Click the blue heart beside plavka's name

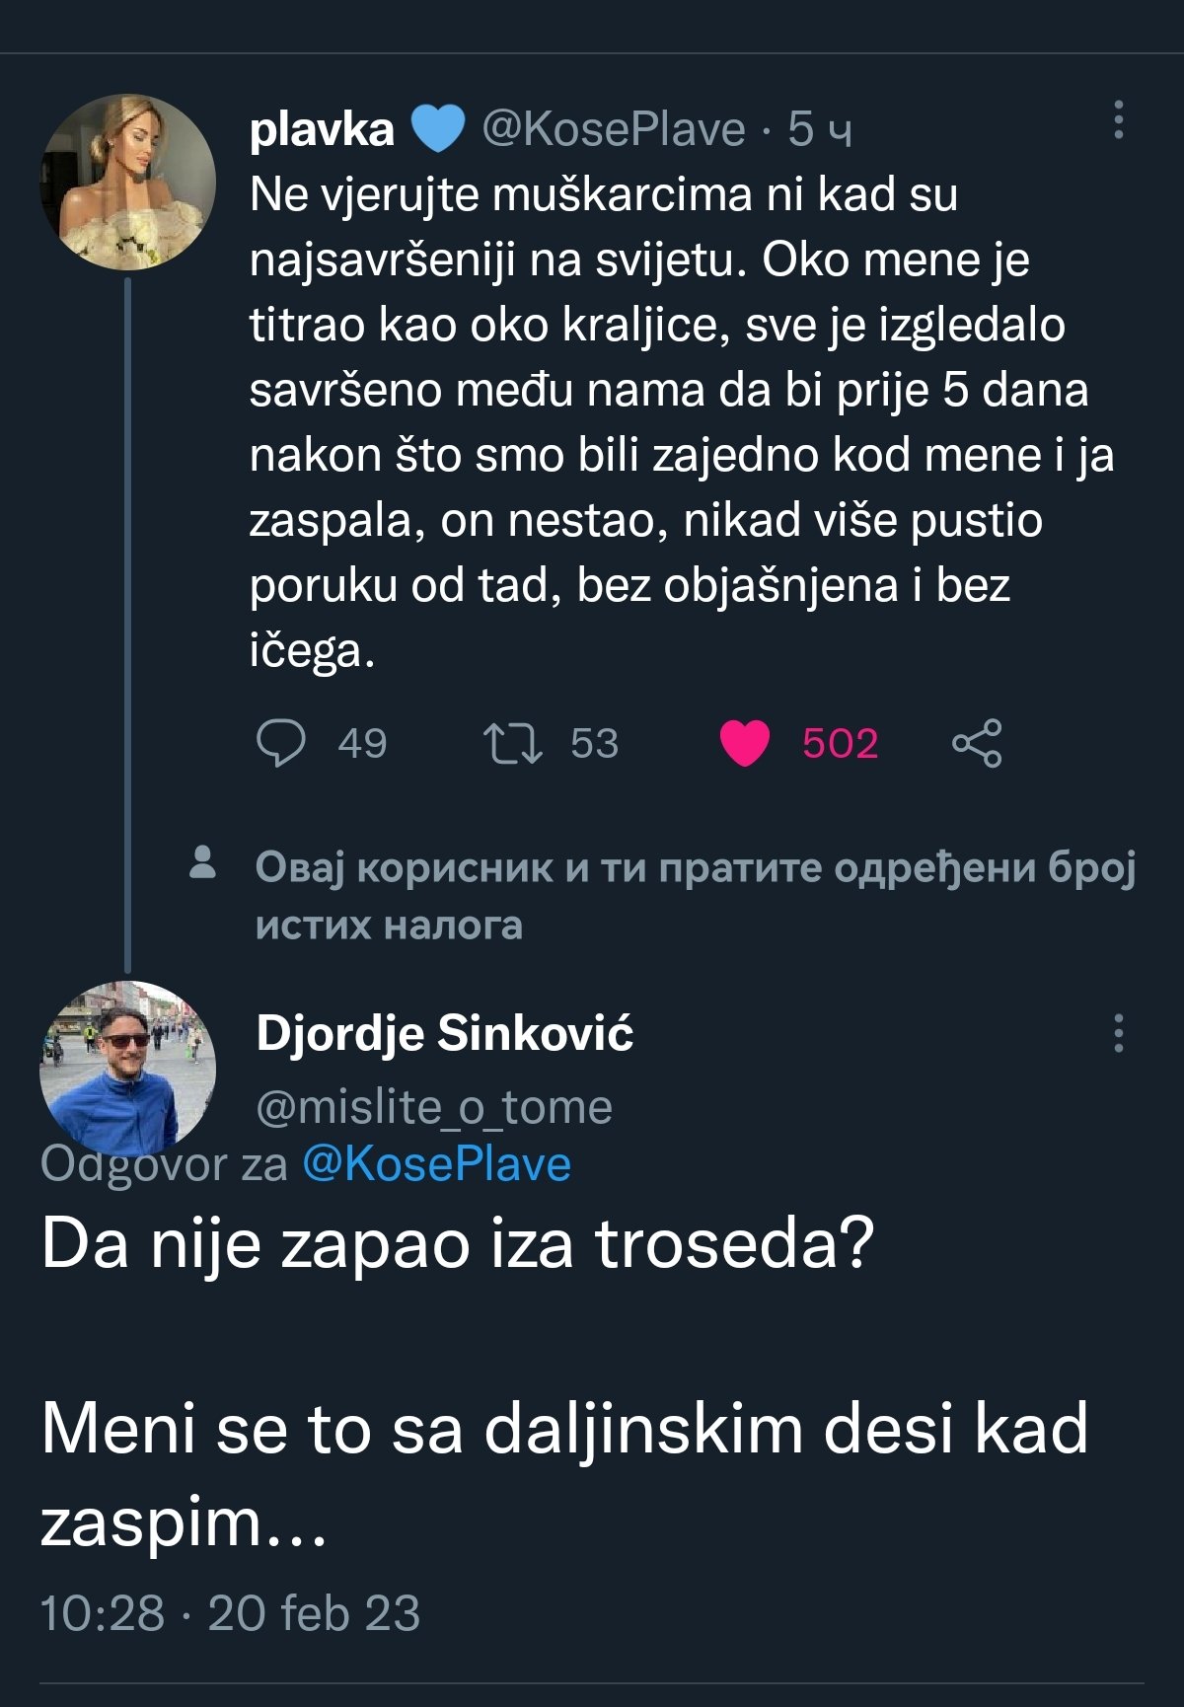436,129
